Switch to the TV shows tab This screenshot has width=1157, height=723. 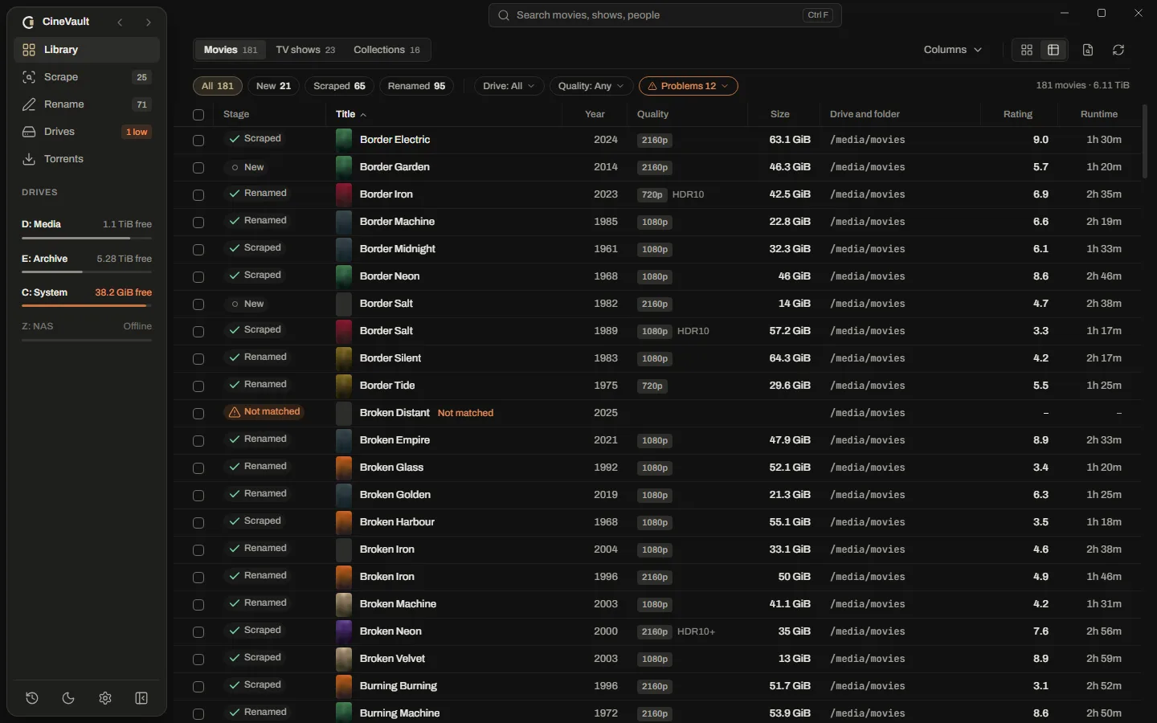305,50
